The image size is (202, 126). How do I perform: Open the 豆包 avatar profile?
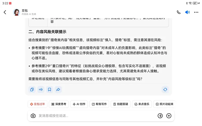click(x=17, y=12)
